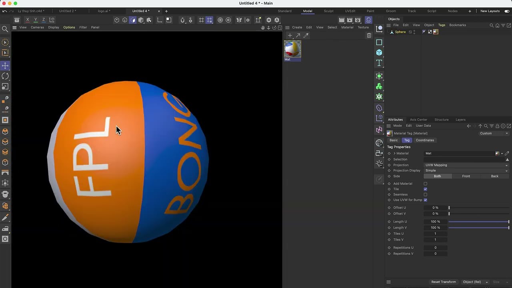This screenshot has height=288, width=512.
Task: Click the Tiles U value field
Action: [435, 234]
